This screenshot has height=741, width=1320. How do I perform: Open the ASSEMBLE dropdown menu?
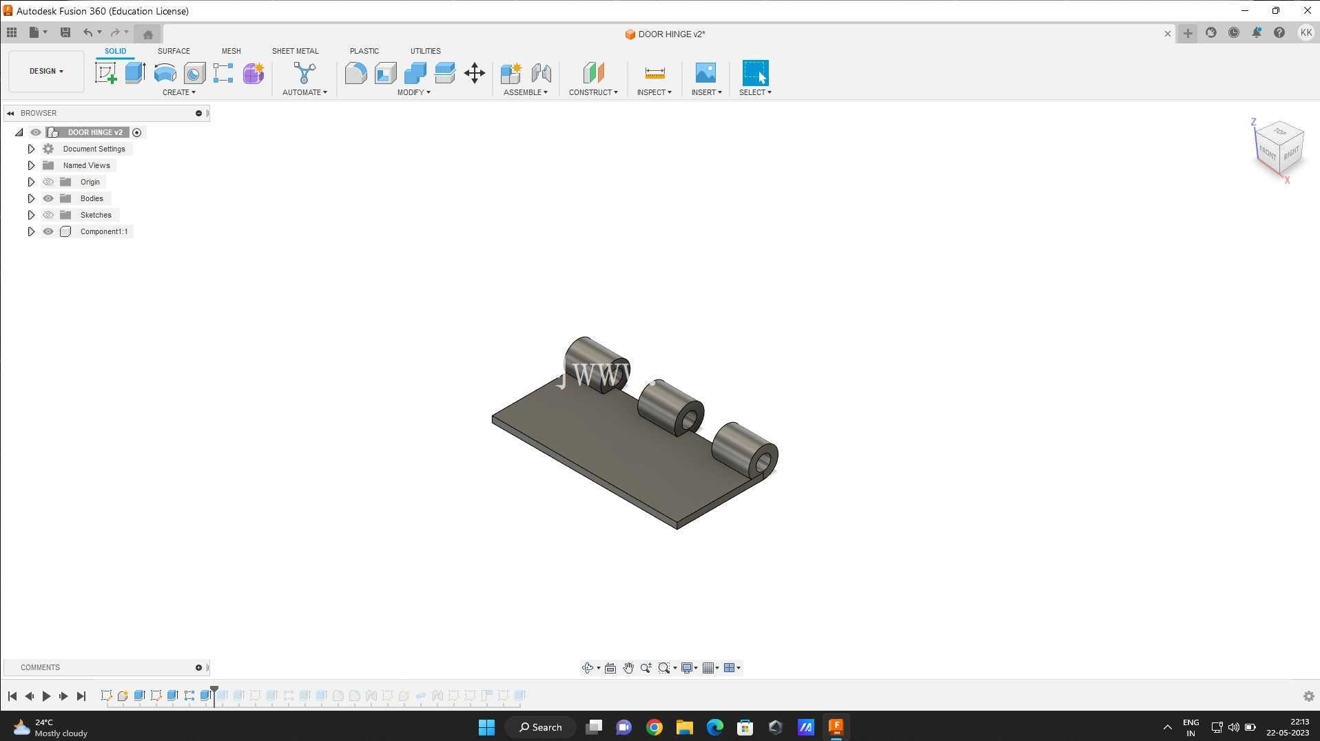[x=526, y=92]
